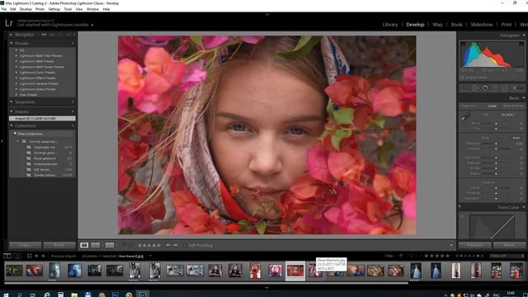Toggle Tone Curve panel on/off switch
This screenshot has width=528, height=297.
point(460,206)
